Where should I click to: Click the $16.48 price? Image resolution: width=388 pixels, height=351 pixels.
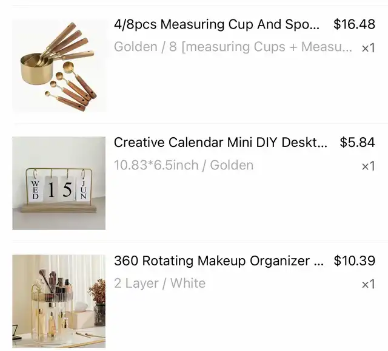click(x=354, y=24)
